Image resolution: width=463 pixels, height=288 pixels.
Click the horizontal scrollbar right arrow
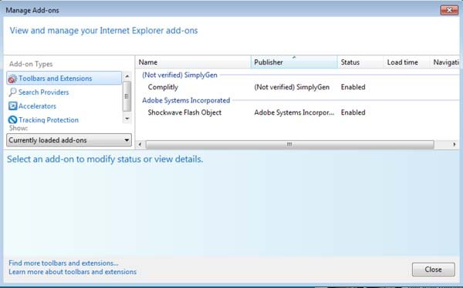[455, 145]
